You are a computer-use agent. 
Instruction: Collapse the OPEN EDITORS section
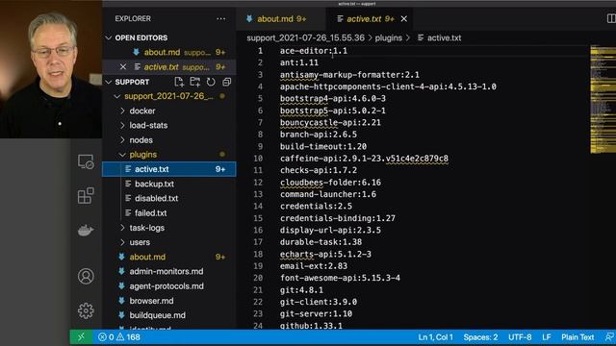[x=109, y=37]
